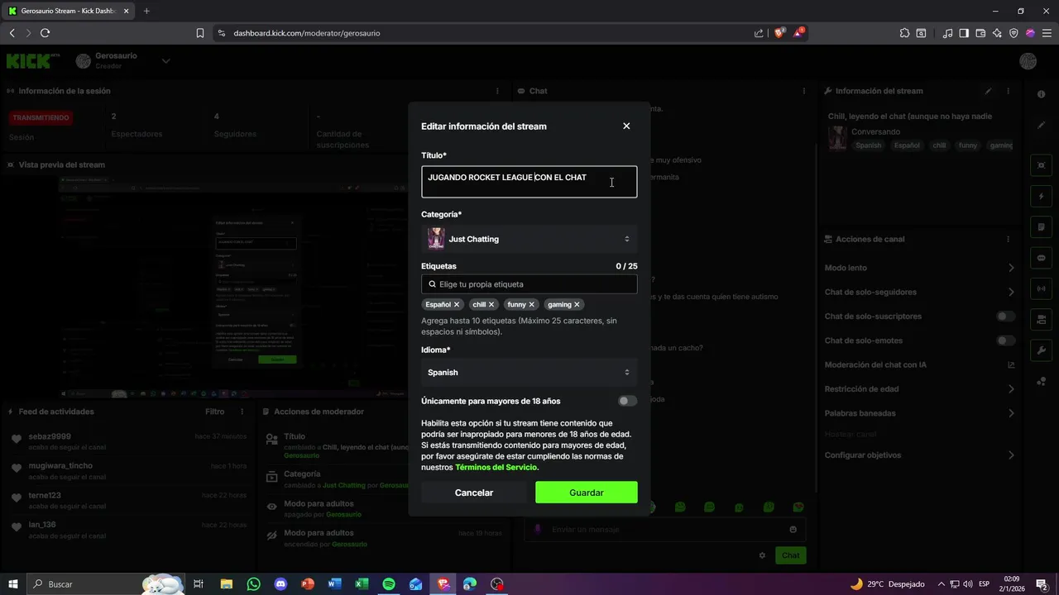
Task: Remove the gaming tag
Action: [x=577, y=305]
